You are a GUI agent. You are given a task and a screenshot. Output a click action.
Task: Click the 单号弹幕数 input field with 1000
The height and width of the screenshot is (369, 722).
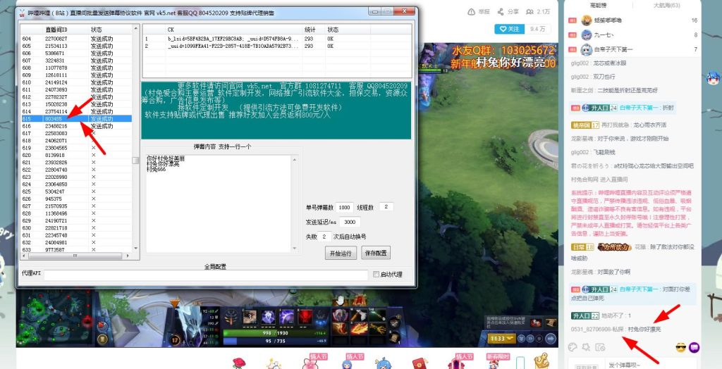pos(344,208)
